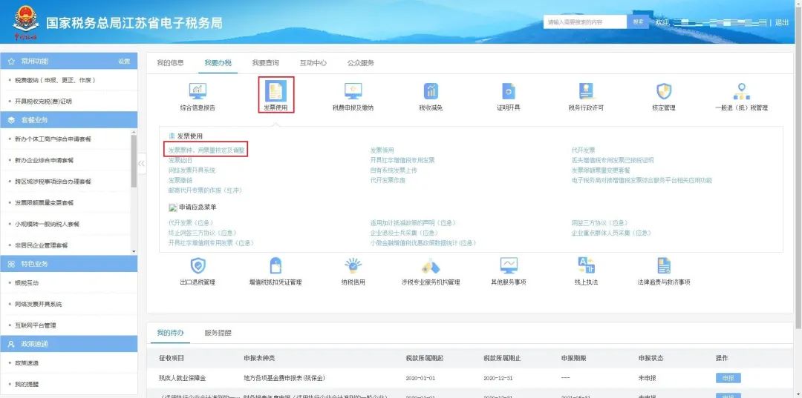Select the 服务提醒 tab
This screenshot has height=398, width=802.
(218, 333)
